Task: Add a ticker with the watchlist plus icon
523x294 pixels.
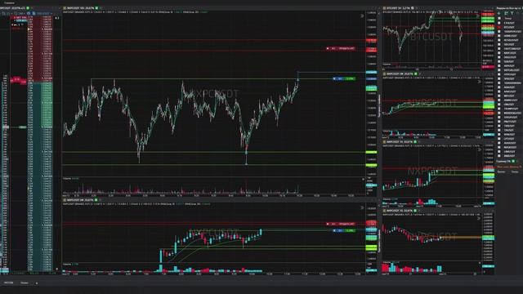Action: 499,13
